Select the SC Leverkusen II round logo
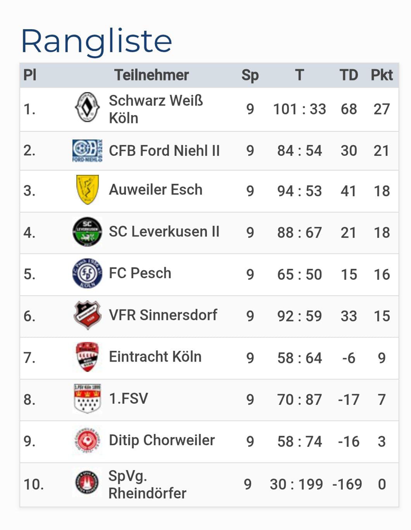Screen dimensions: 411x530 click(87, 232)
